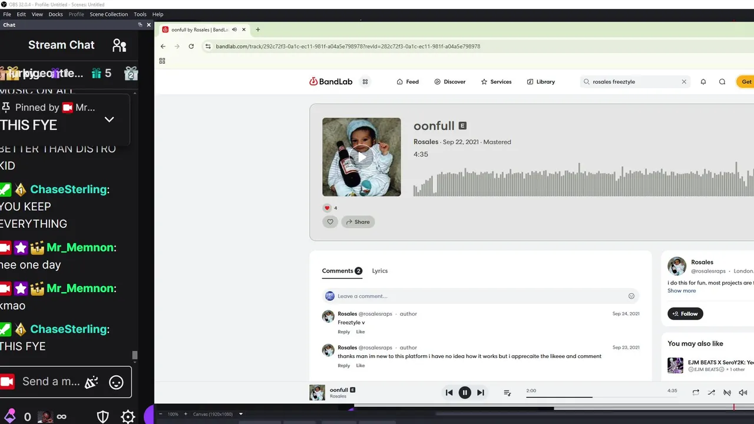Click the chat scrollbar thumb
This screenshot has width=754, height=424.
135,355
